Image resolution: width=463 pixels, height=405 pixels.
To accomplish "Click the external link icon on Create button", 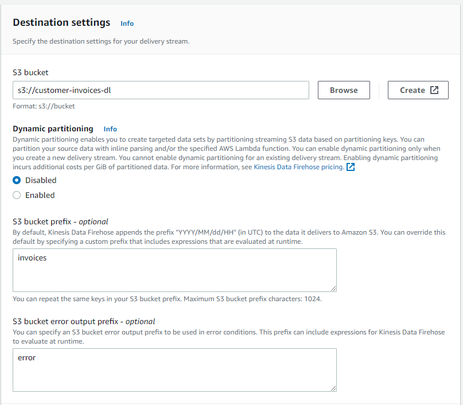I will tap(434, 90).
